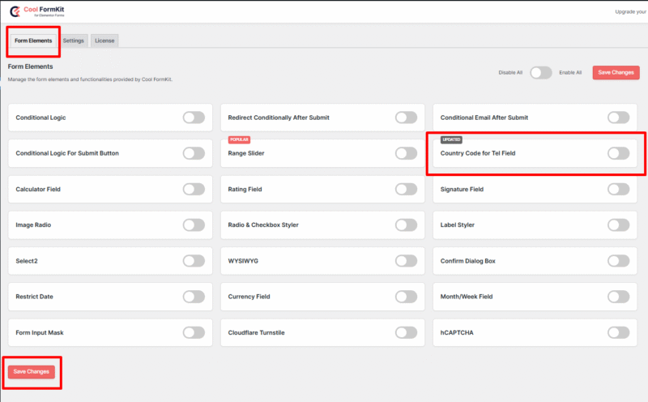Click the "Form Elements" section heading
Viewport: 648px width, 402px height.
point(30,66)
